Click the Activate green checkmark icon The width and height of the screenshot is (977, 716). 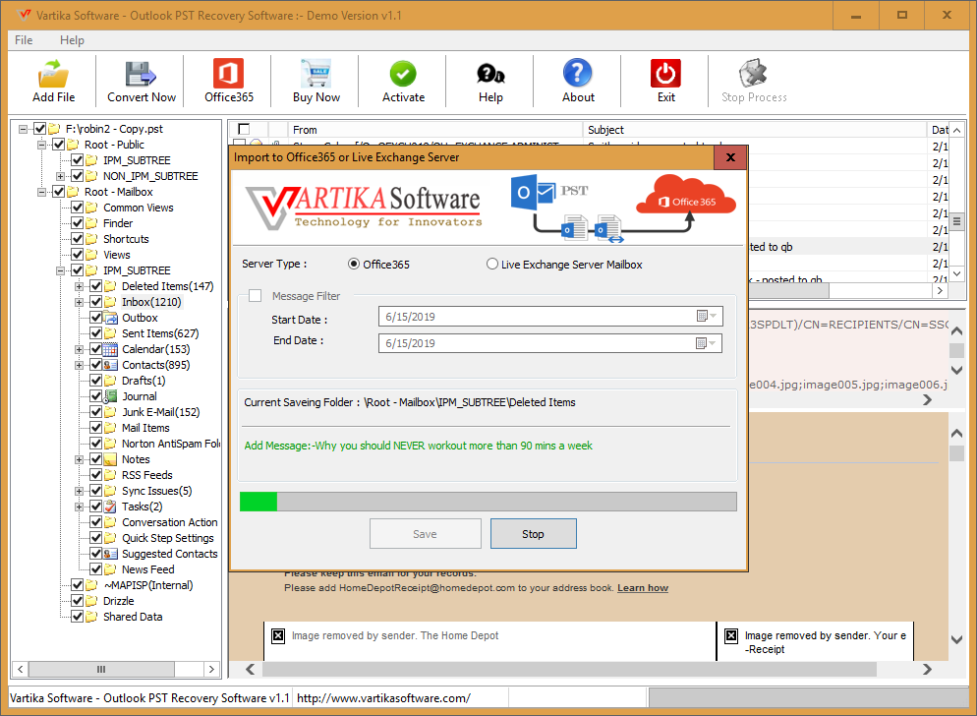pos(403,74)
